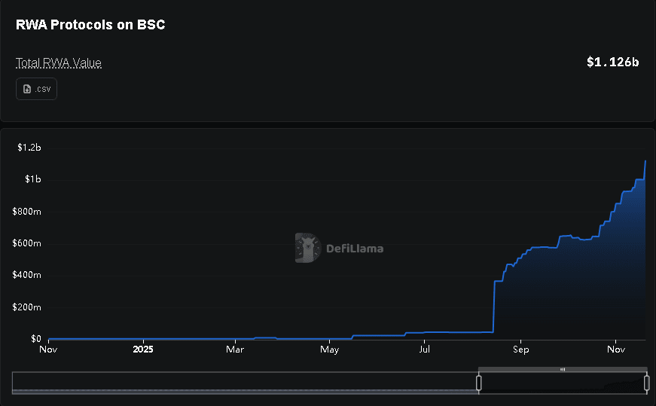Click the RWA Protocols on BSC heading
Image resolution: width=656 pixels, height=406 pixels.
(x=90, y=25)
